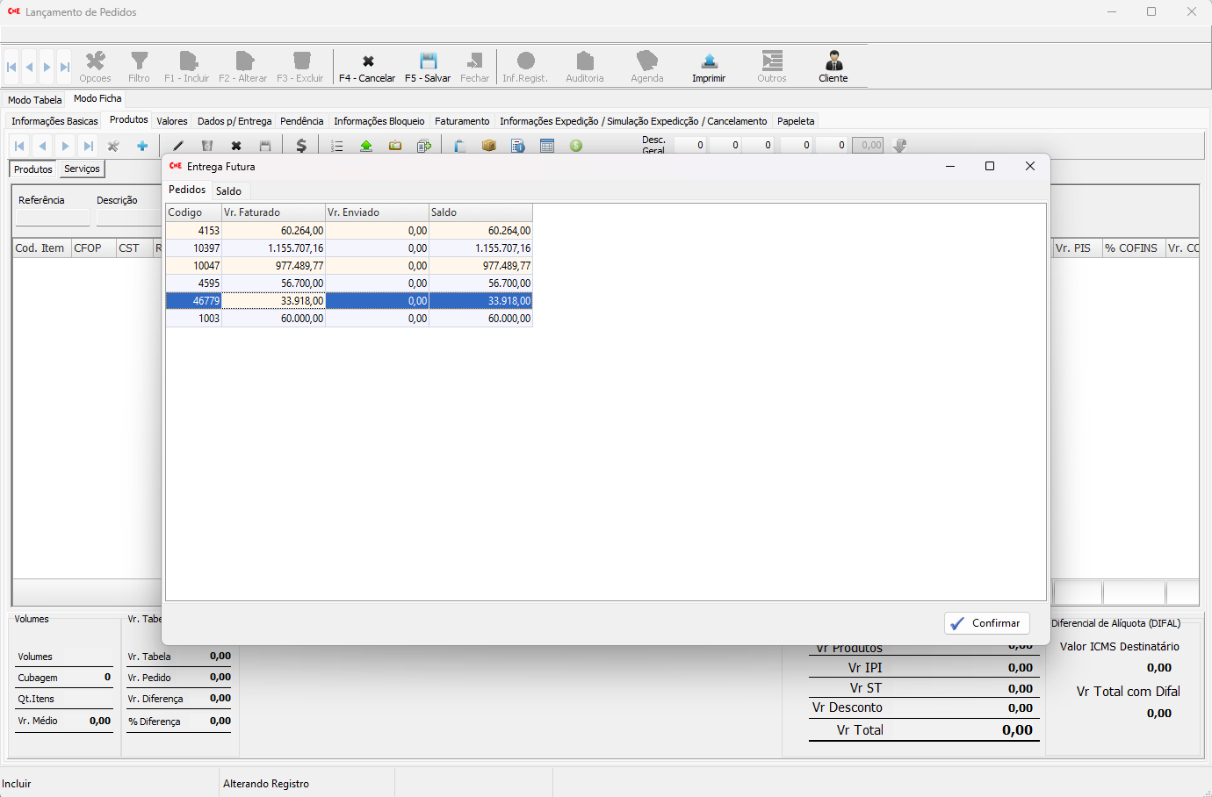Open the Cliente icon in the toolbar
This screenshot has height=797, width=1212.
833,62
